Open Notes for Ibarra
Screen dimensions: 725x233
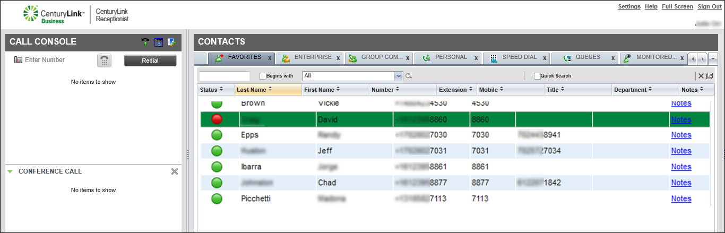coord(681,167)
